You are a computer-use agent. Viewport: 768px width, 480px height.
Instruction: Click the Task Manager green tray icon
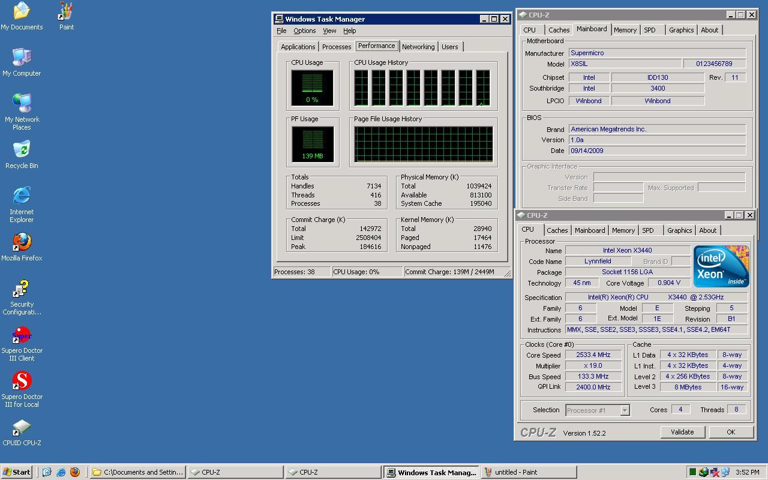tap(692, 472)
